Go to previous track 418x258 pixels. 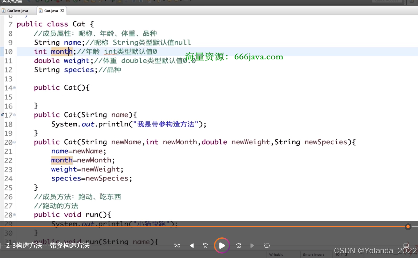click(x=191, y=246)
